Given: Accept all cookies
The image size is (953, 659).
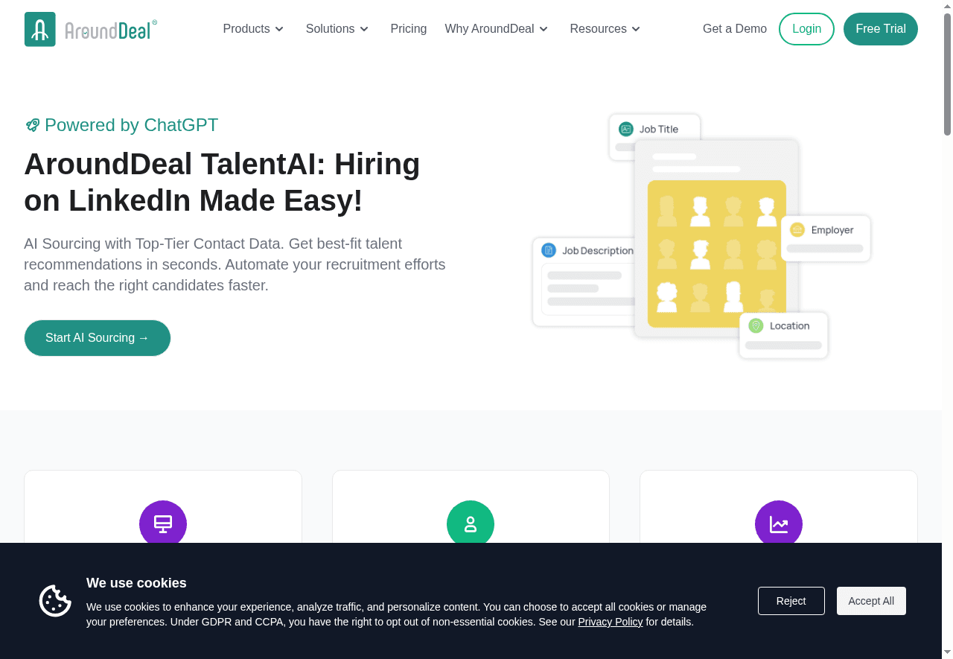Looking at the screenshot, I should click(871, 601).
